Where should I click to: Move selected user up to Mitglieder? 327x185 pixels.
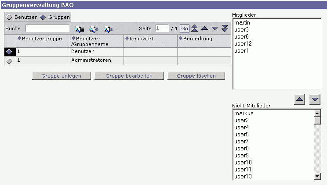pyautogui.click(x=300, y=99)
